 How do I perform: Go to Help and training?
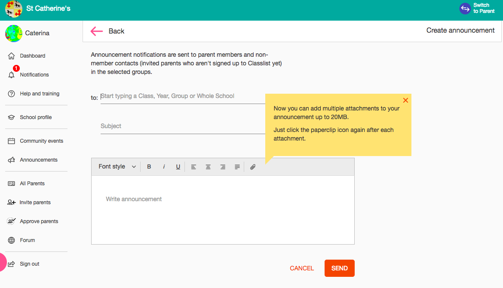pos(40,94)
